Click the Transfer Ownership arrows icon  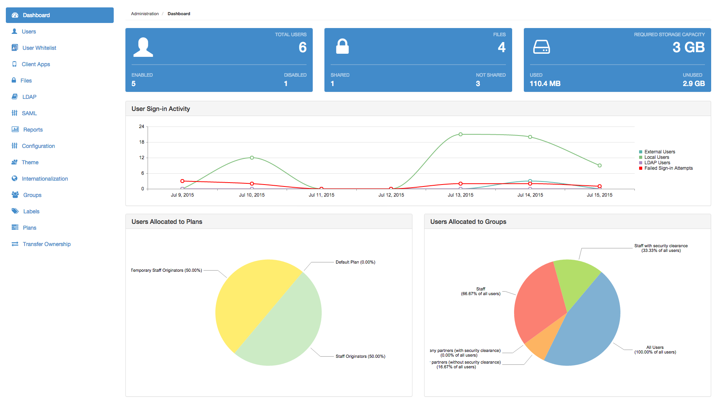pos(15,244)
